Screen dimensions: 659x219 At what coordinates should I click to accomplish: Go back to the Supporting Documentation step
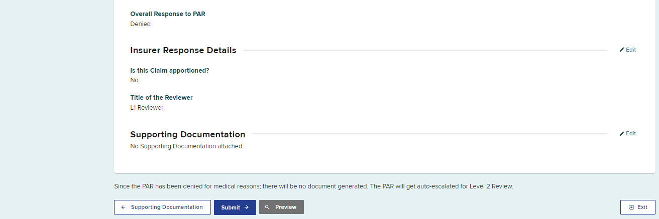click(x=162, y=207)
